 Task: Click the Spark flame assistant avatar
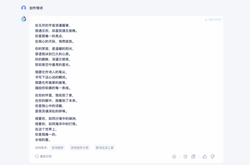click(x=24, y=19)
